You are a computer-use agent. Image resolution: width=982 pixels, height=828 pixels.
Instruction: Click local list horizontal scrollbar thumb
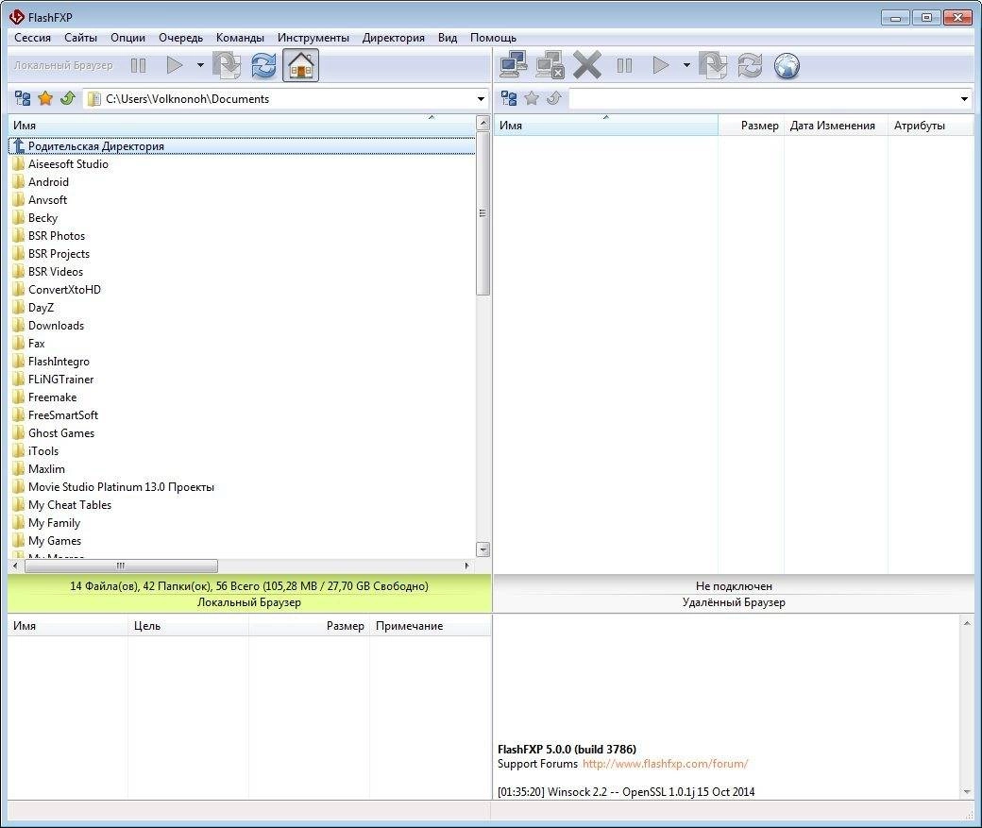121,566
